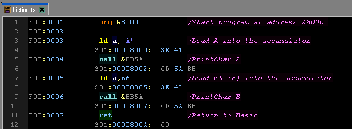This screenshot has height=129, width=352.
Task: Click the 'ld' mnemonic on line 7
Action: pos(103,78)
